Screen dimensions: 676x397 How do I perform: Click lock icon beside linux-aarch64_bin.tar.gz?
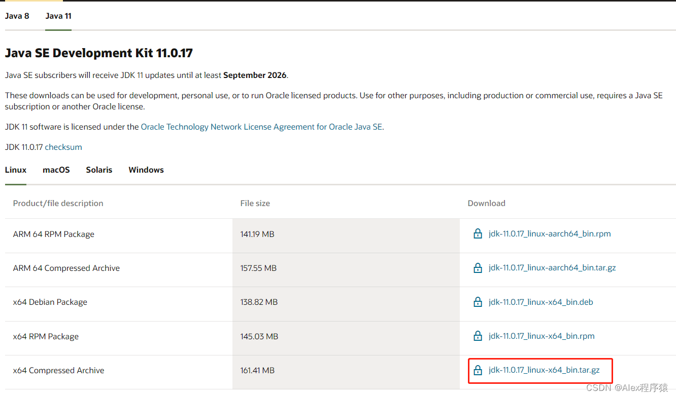click(x=478, y=268)
